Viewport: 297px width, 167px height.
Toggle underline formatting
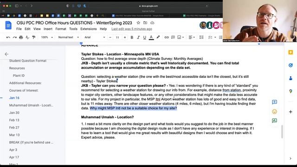(x=144, y=37)
